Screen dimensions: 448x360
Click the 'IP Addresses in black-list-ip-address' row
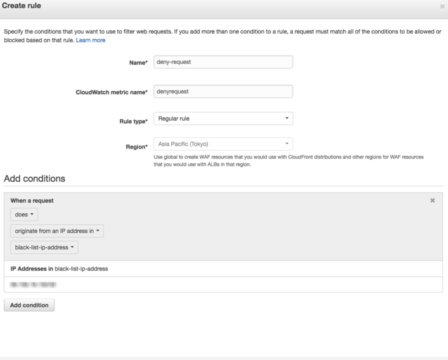pyautogui.click(x=59, y=269)
